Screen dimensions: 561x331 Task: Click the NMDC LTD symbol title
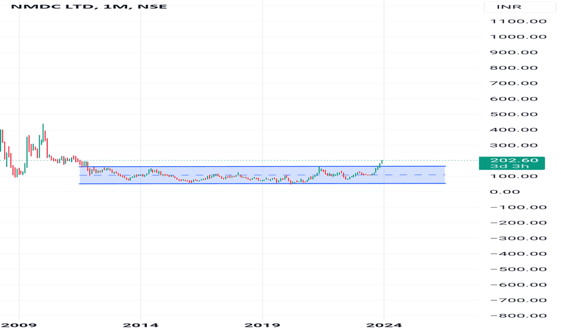point(88,7)
